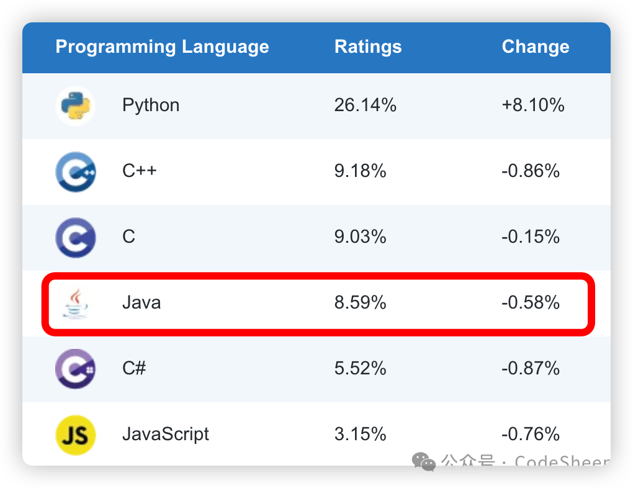Click Java's 8.59% rating value
The height and width of the screenshot is (488, 633).
(x=360, y=303)
